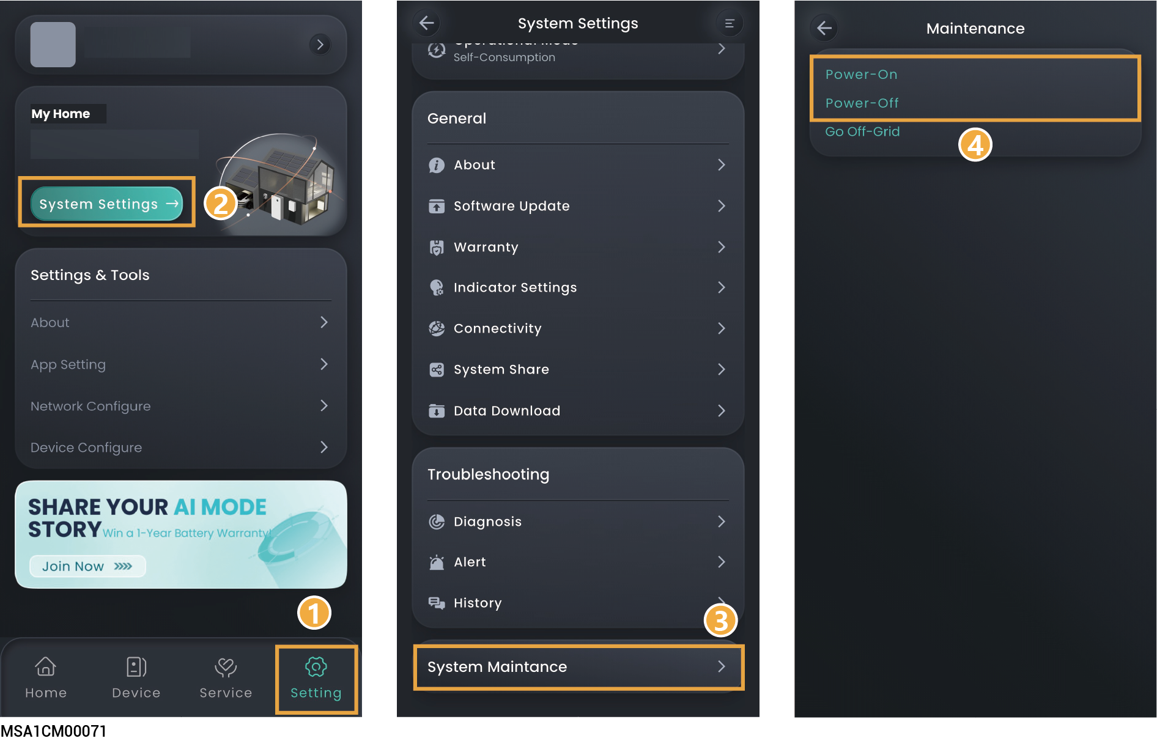This screenshot has width=1157, height=741.
Task: Open the menu icon beside System Settings title
Action: pyautogui.click(x=729, y=23)
